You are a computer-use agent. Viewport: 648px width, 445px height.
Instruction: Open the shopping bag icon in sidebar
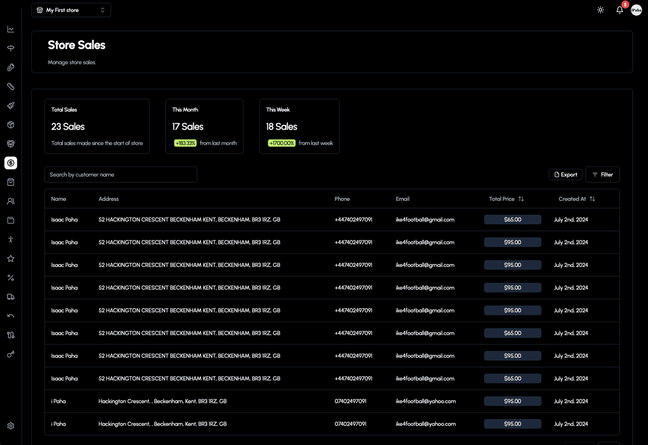[x=11, y=182]
